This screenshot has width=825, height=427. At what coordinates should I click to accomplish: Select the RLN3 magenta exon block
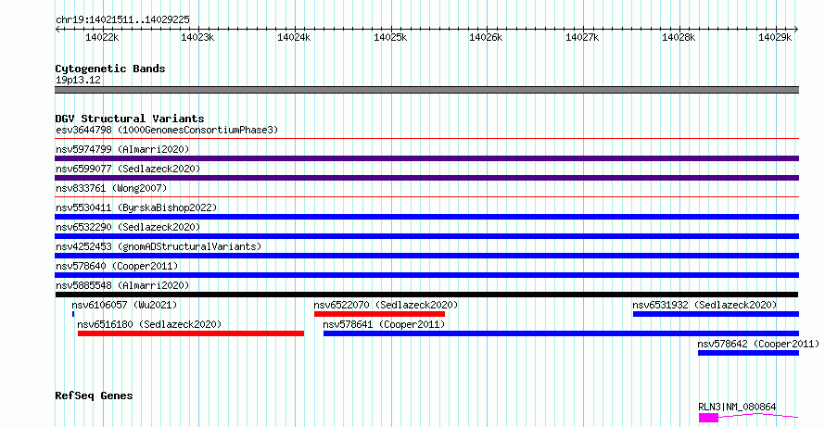[709, 418]
